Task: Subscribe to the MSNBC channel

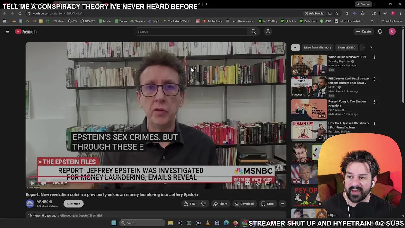Action: [x=73, y=204]
